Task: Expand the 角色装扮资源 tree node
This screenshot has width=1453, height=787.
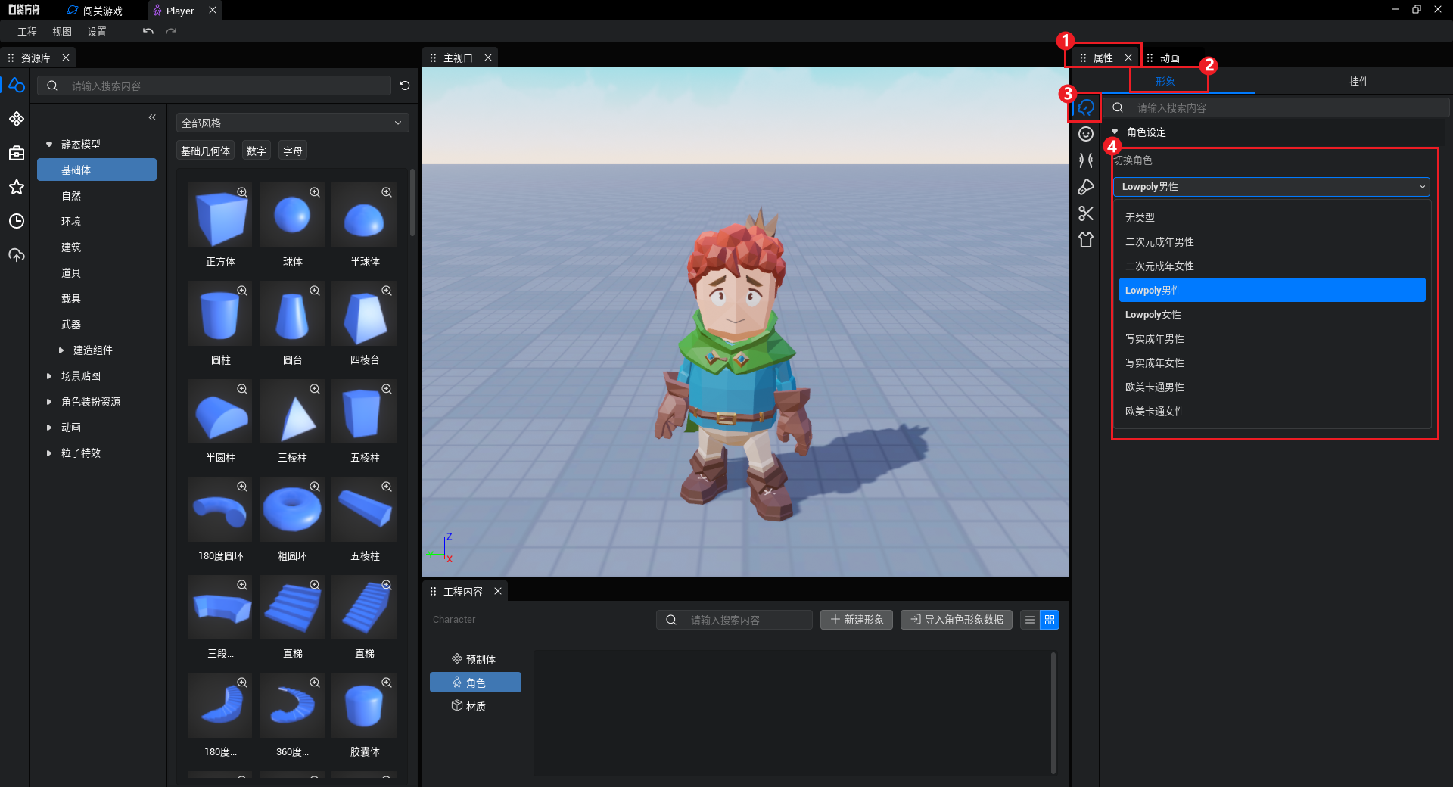Action: coord(49,402)
